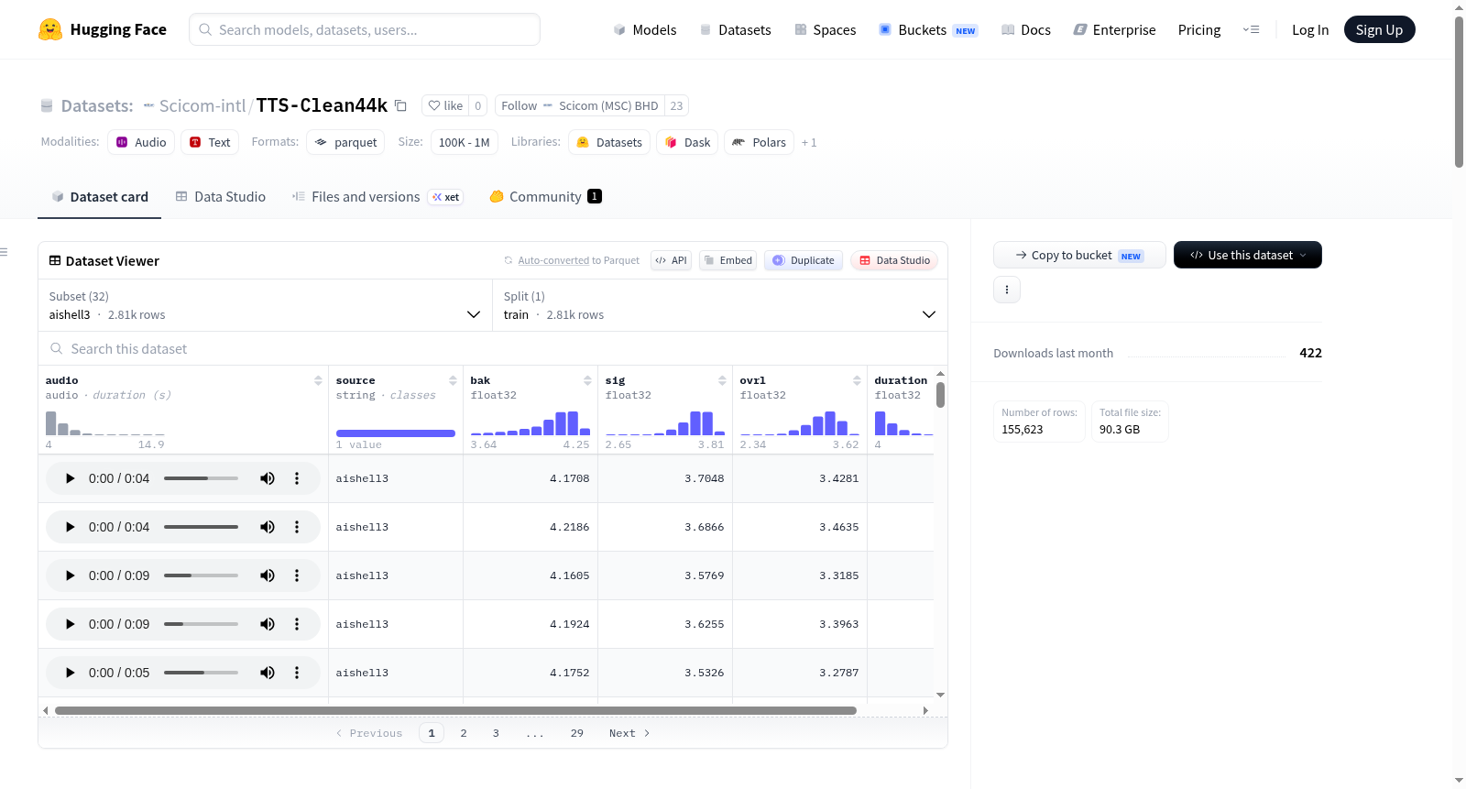Expand the Use this dataset menu
This screenshot has height=789, width=1466.
pos(1247,255)
